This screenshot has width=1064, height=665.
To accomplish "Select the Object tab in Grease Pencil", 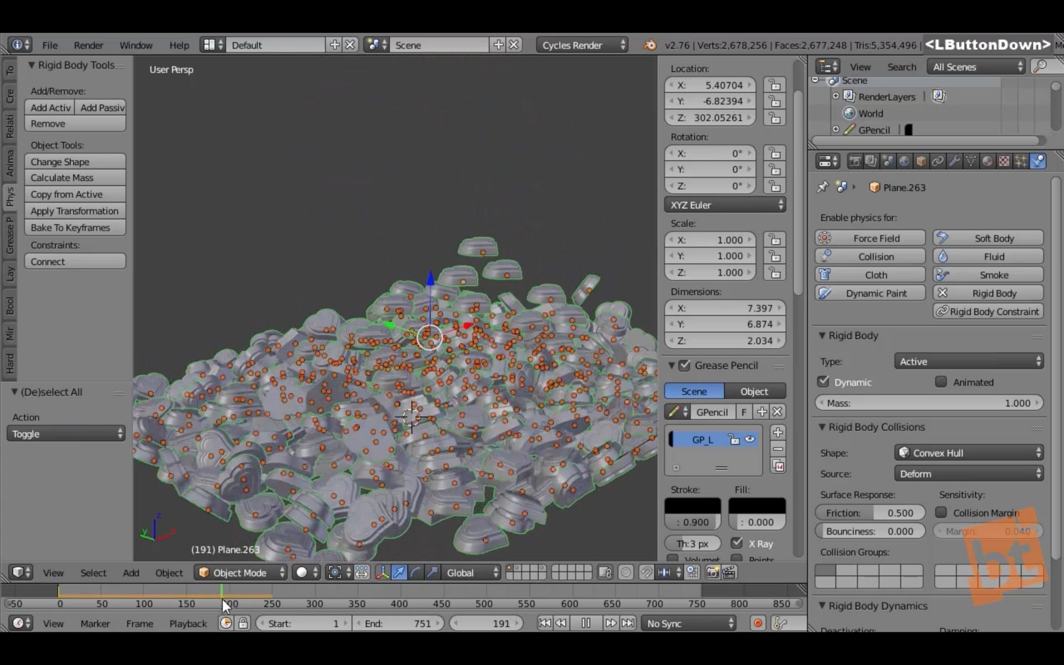I will [x=754, y=391].
